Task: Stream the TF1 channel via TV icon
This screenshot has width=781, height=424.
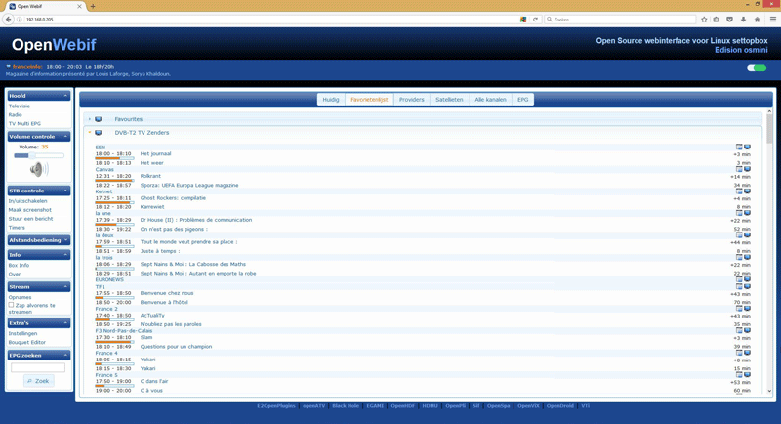Action: pos(747,287)
